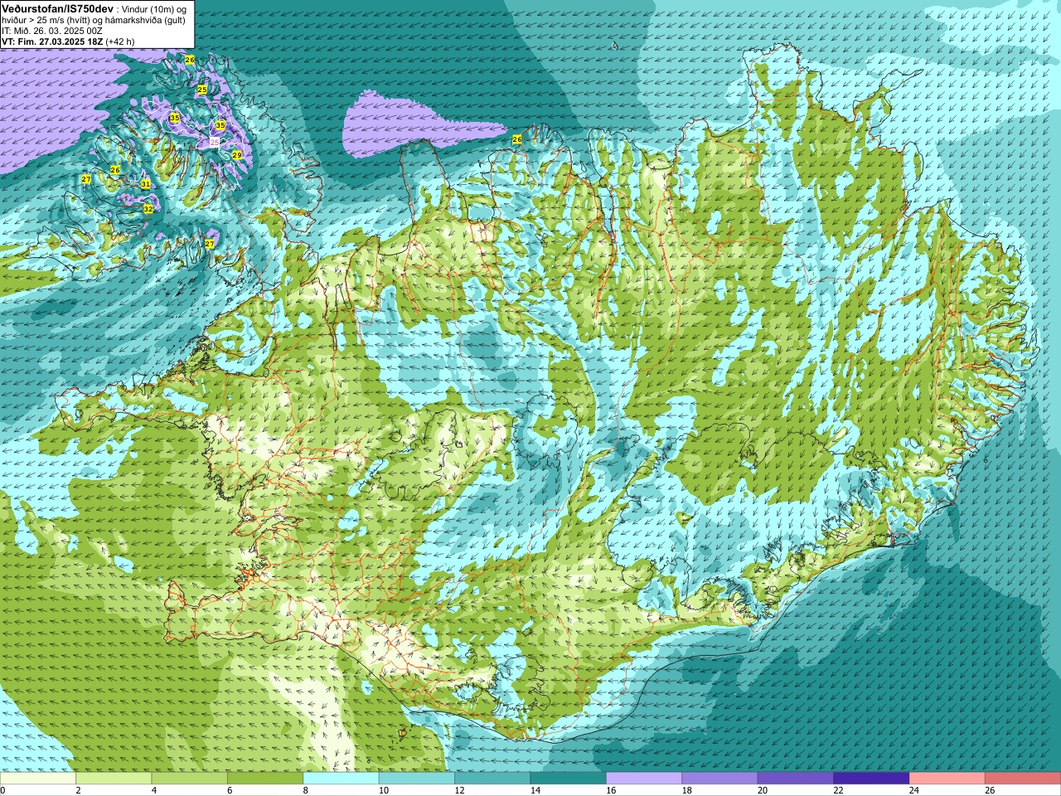Pick the green 4–6 legend swatch
Screen dimensions: 1061x796
[189, 779]
